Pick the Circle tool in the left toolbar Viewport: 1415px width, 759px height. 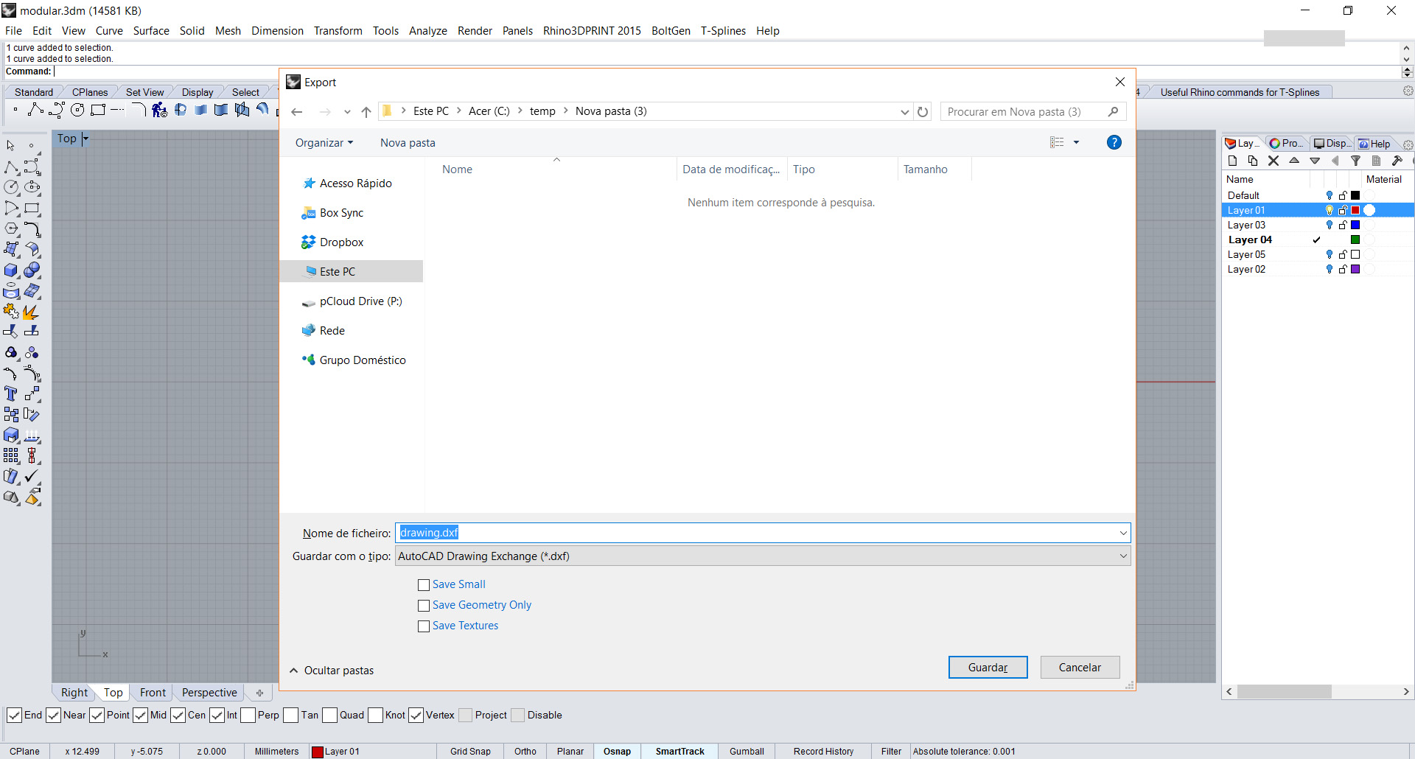click(x=12, y=188)
